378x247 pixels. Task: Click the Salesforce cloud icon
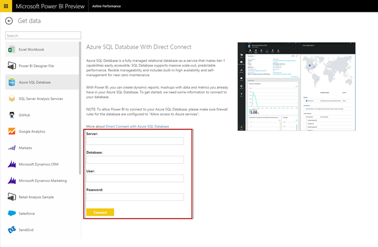tap(11, 213)
